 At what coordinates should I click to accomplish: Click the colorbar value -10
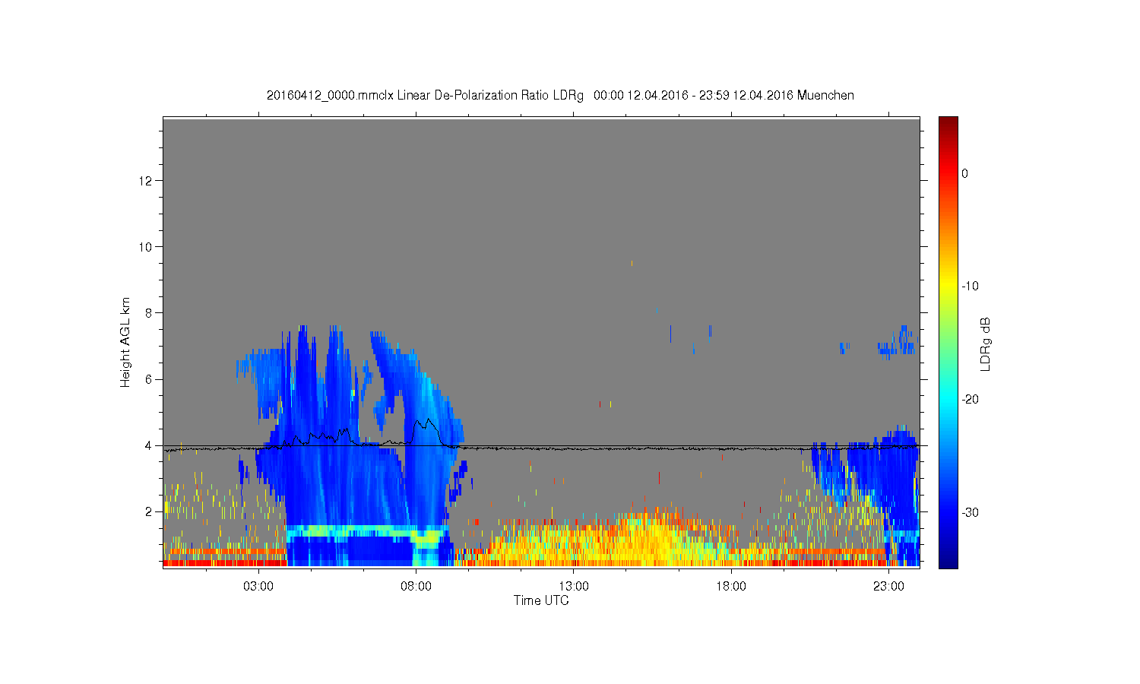[970, 287]
